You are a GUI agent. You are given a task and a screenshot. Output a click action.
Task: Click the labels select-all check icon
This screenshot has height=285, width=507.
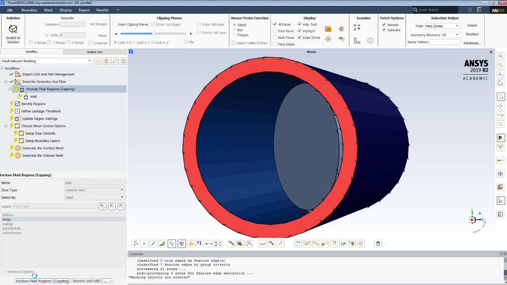(112, 206)
